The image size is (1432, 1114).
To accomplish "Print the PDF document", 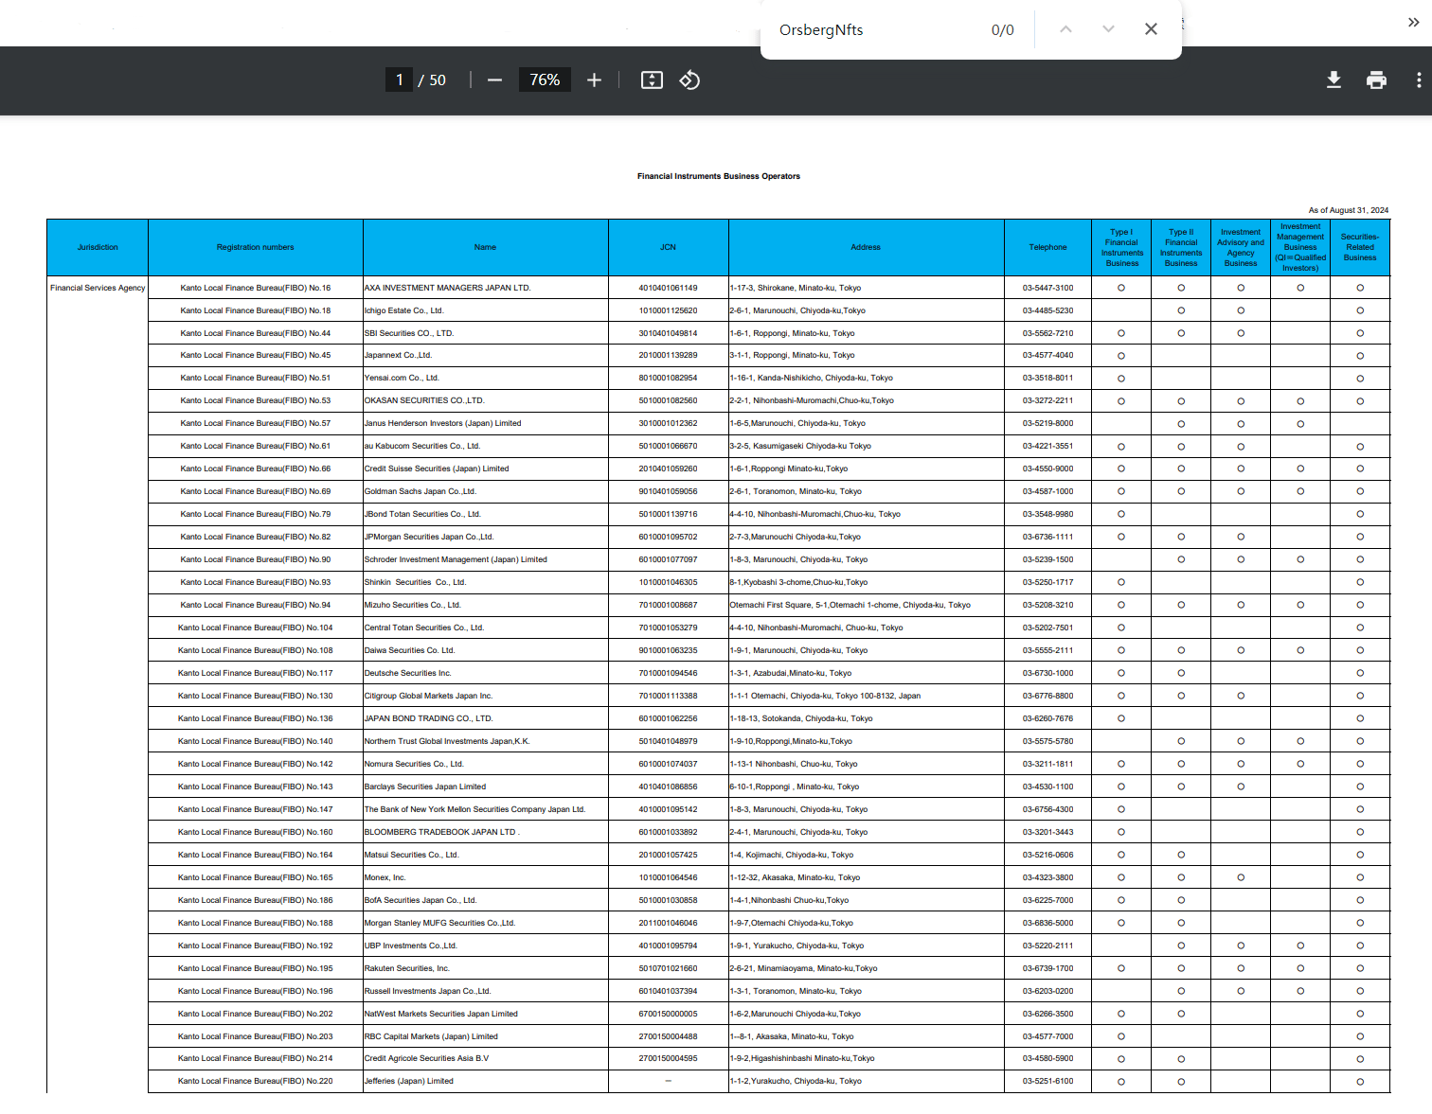I will pyautogui.click(x=1376, y=80).
